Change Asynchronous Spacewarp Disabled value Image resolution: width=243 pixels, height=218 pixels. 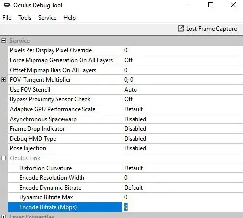pyautogui.click(x=183, y=119)
